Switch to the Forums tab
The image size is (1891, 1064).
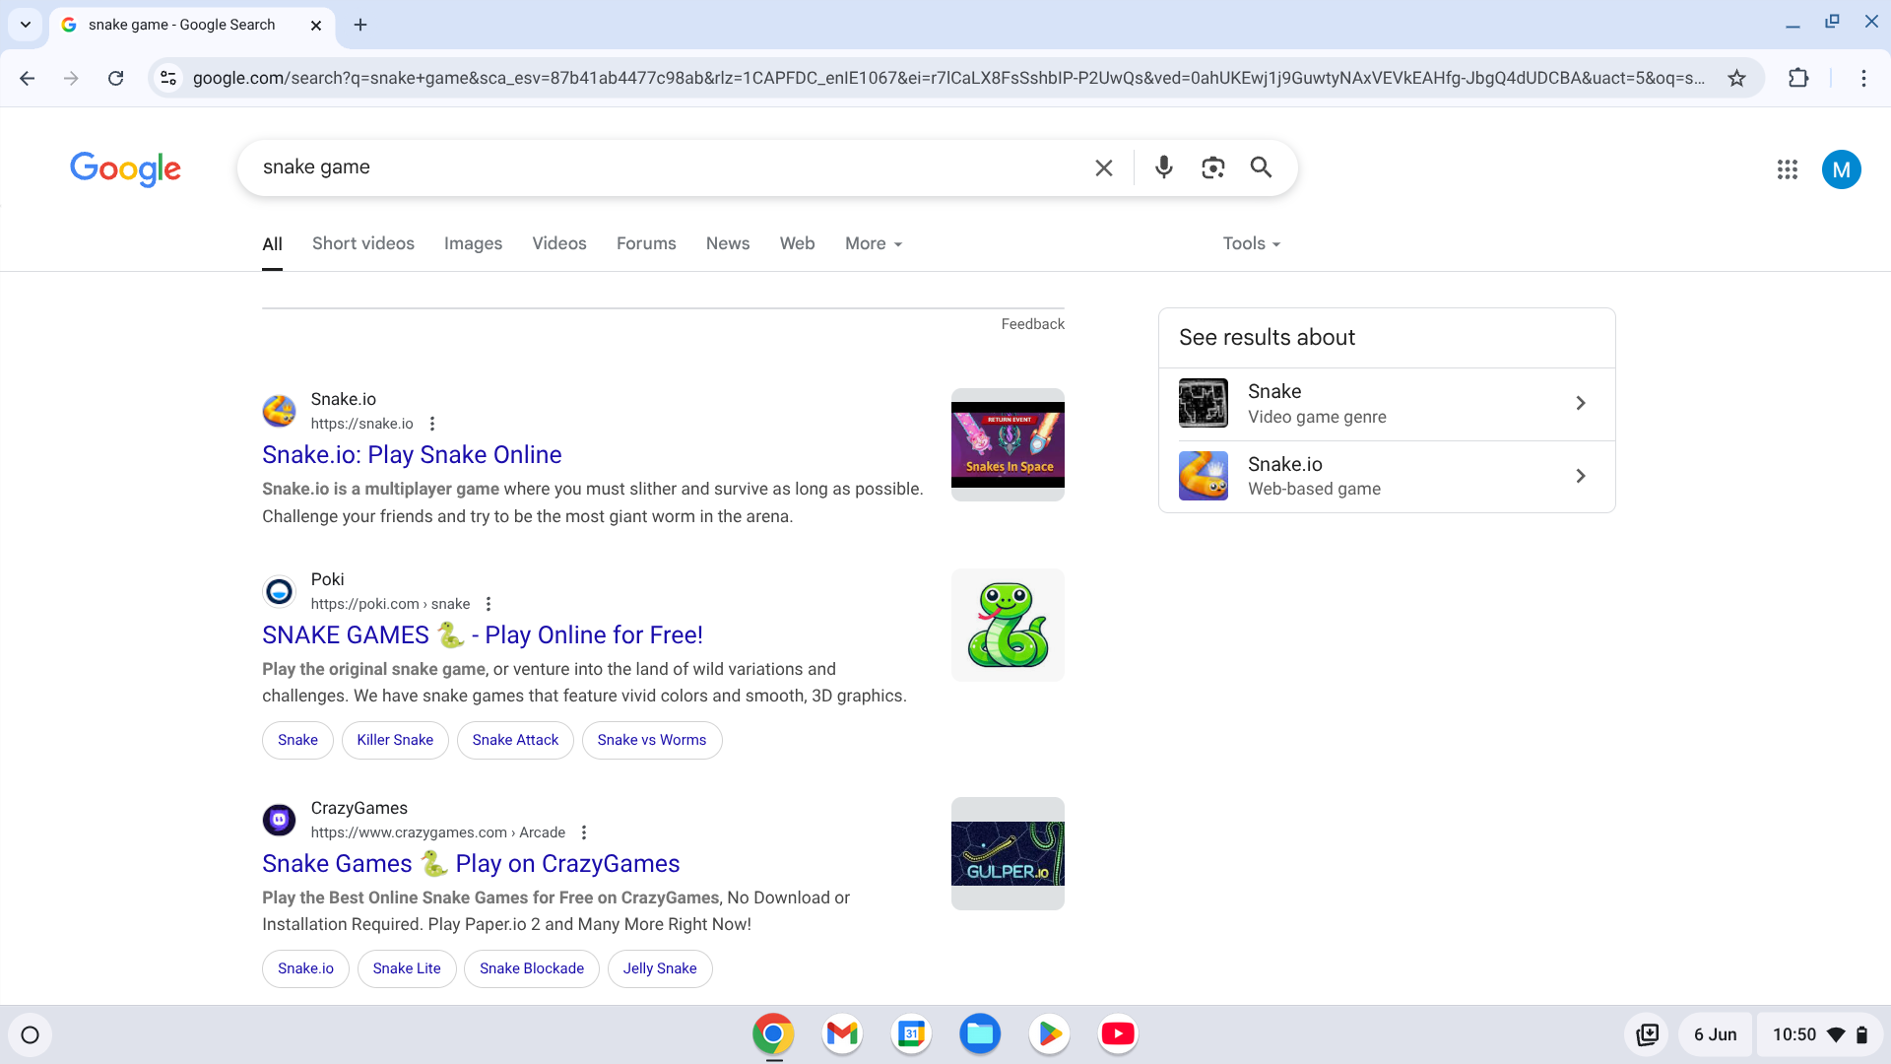(x=646, y=243)
